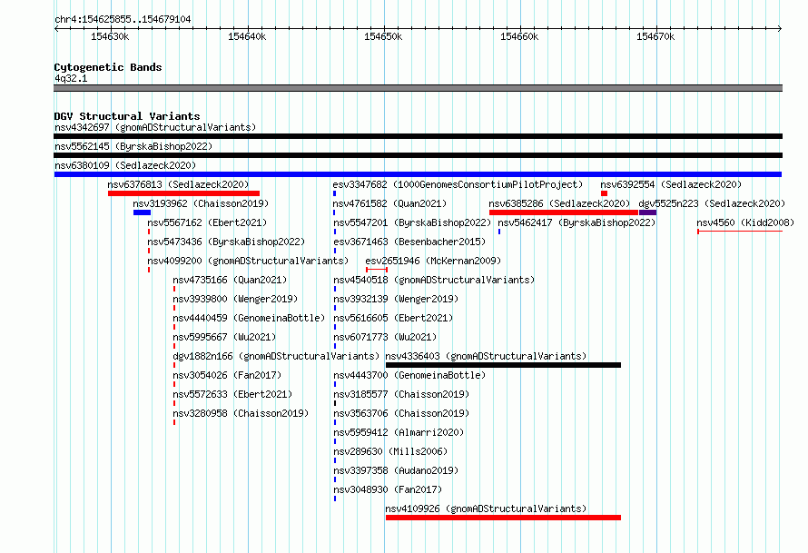Open nsv4099200 gnomADStructuralVariants entry

(x=248, y=261)
